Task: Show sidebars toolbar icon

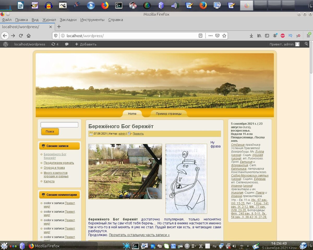Action: [x=267, y=36]
